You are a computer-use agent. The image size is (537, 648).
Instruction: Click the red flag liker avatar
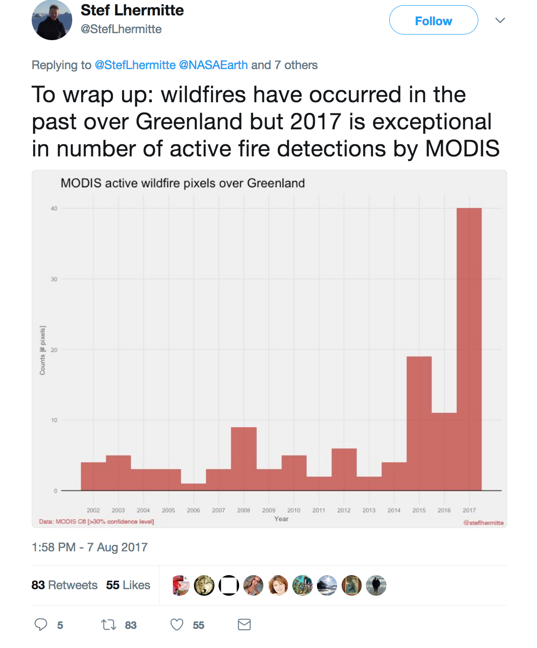(180, 585)
